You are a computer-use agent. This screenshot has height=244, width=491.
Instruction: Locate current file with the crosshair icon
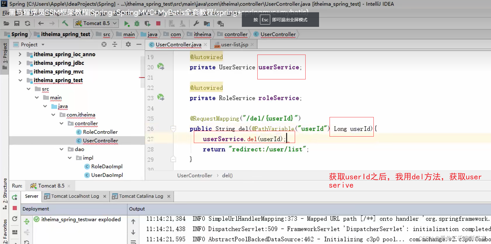(x=104, y=44)
